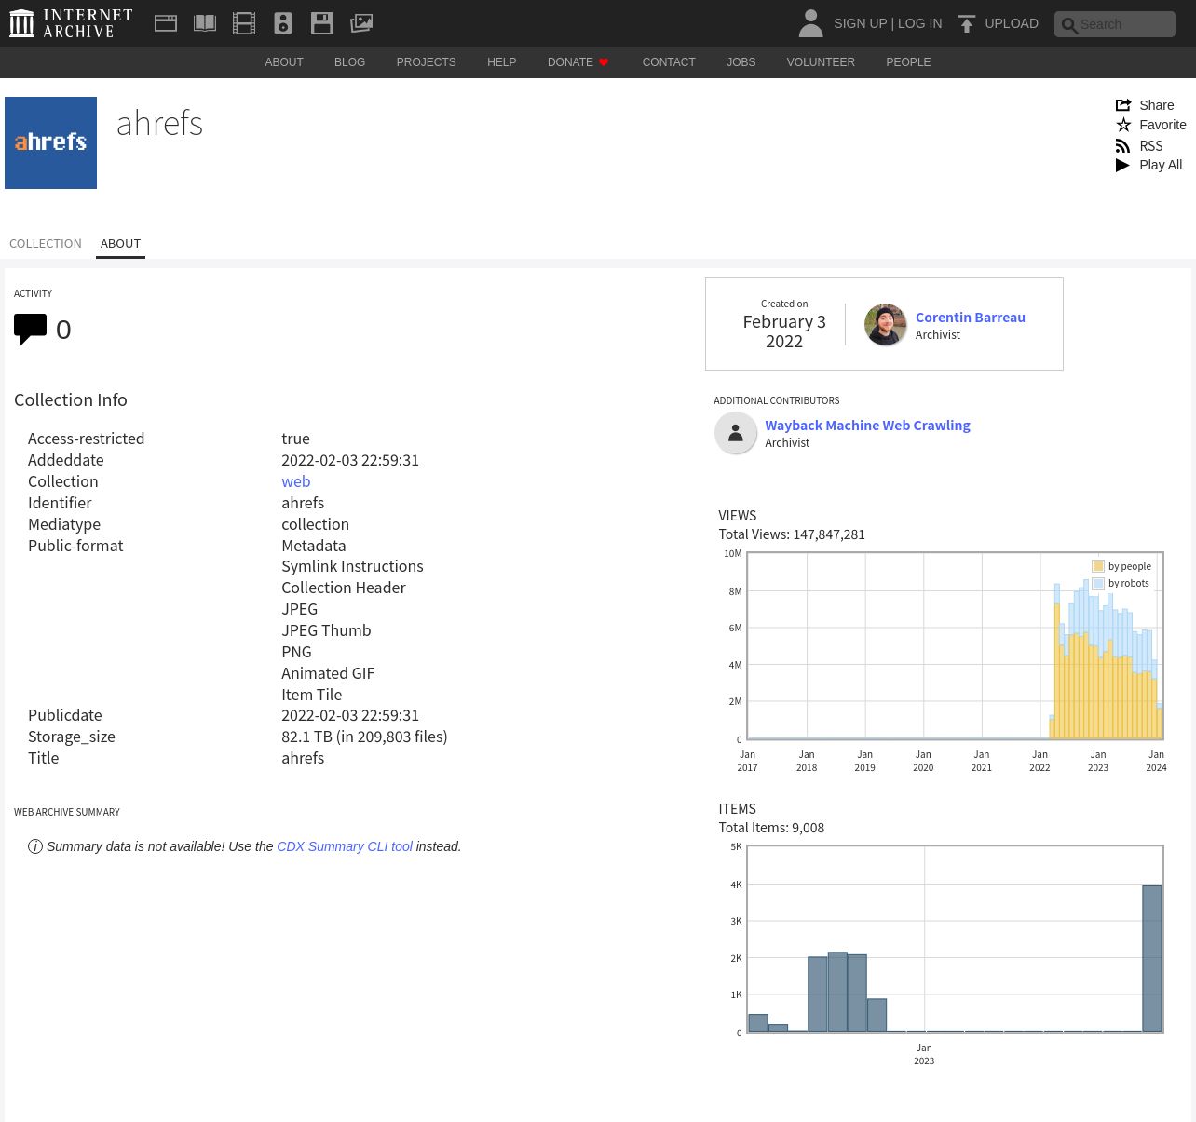Viewport: 1196px width, 1122px height.
Task: Open the PEOPLE menu item
Action: coord(908,62)
